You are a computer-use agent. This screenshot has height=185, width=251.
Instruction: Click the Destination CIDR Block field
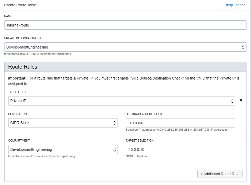pyautogui.click(x=180, y=123)
